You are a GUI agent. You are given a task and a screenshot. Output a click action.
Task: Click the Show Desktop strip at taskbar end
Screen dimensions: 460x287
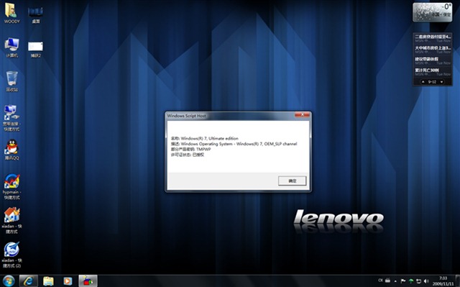[x=457, y=281]
